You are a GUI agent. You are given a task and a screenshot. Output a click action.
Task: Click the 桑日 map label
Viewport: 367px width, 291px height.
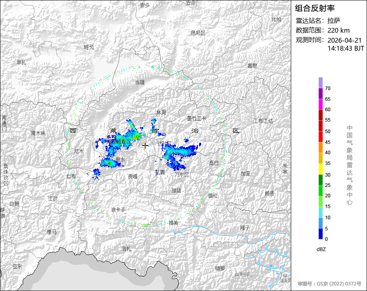point(214,163)
